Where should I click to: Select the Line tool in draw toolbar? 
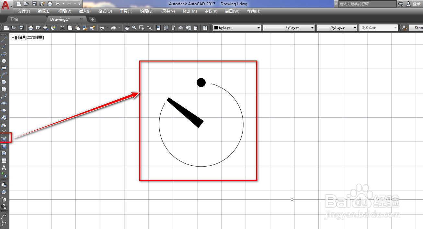(x=4, y=39)
